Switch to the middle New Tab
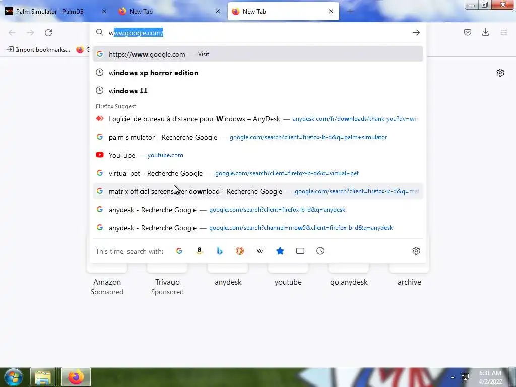This screenshot has width=516, height=387. pyautogui.click(x=169, y=11)
